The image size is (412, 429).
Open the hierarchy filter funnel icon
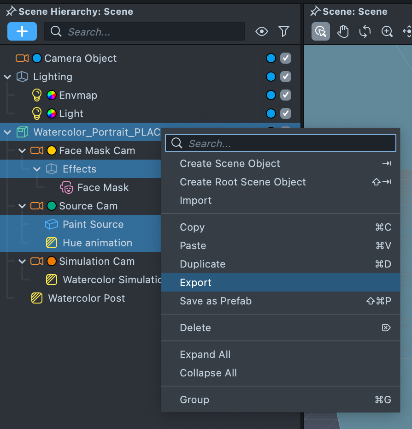(x=284, y=31)
